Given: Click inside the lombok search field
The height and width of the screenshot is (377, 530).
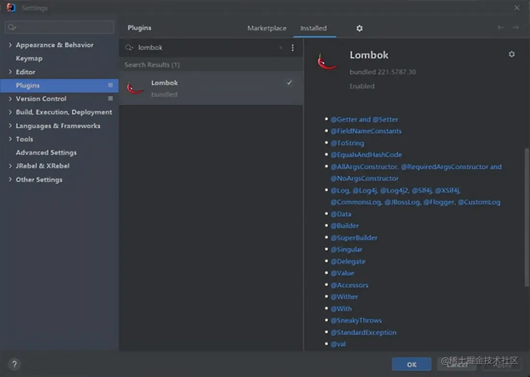Looking at the screenshot, I should (x=193, y=48).
